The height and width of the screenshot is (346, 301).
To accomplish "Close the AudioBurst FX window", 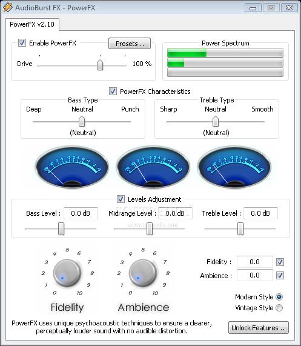I will coord(289,8).
